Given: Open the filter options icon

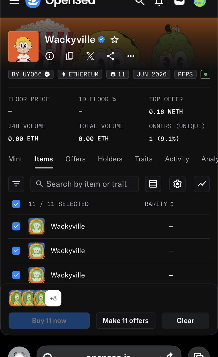Looking at the screenshot, I should tap(16, 184).
